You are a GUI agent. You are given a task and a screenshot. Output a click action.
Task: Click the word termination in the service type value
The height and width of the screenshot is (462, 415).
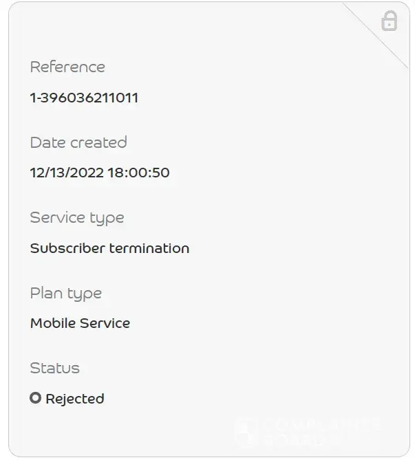pyautogui.click(x=149, y=248)
